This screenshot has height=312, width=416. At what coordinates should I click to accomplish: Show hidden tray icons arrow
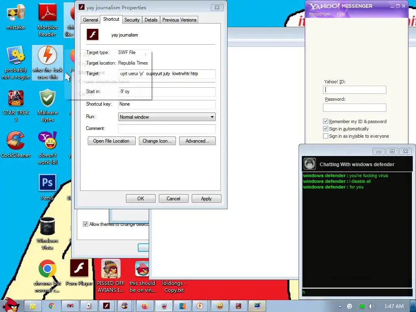point(340,306)
